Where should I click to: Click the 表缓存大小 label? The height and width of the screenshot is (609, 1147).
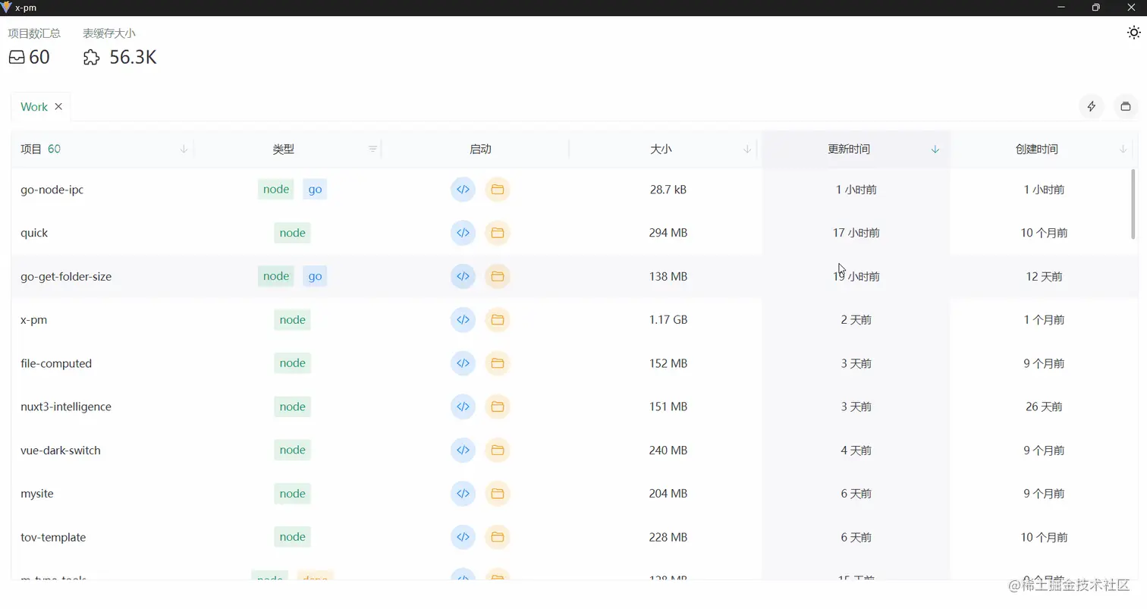tap(109, 33)
